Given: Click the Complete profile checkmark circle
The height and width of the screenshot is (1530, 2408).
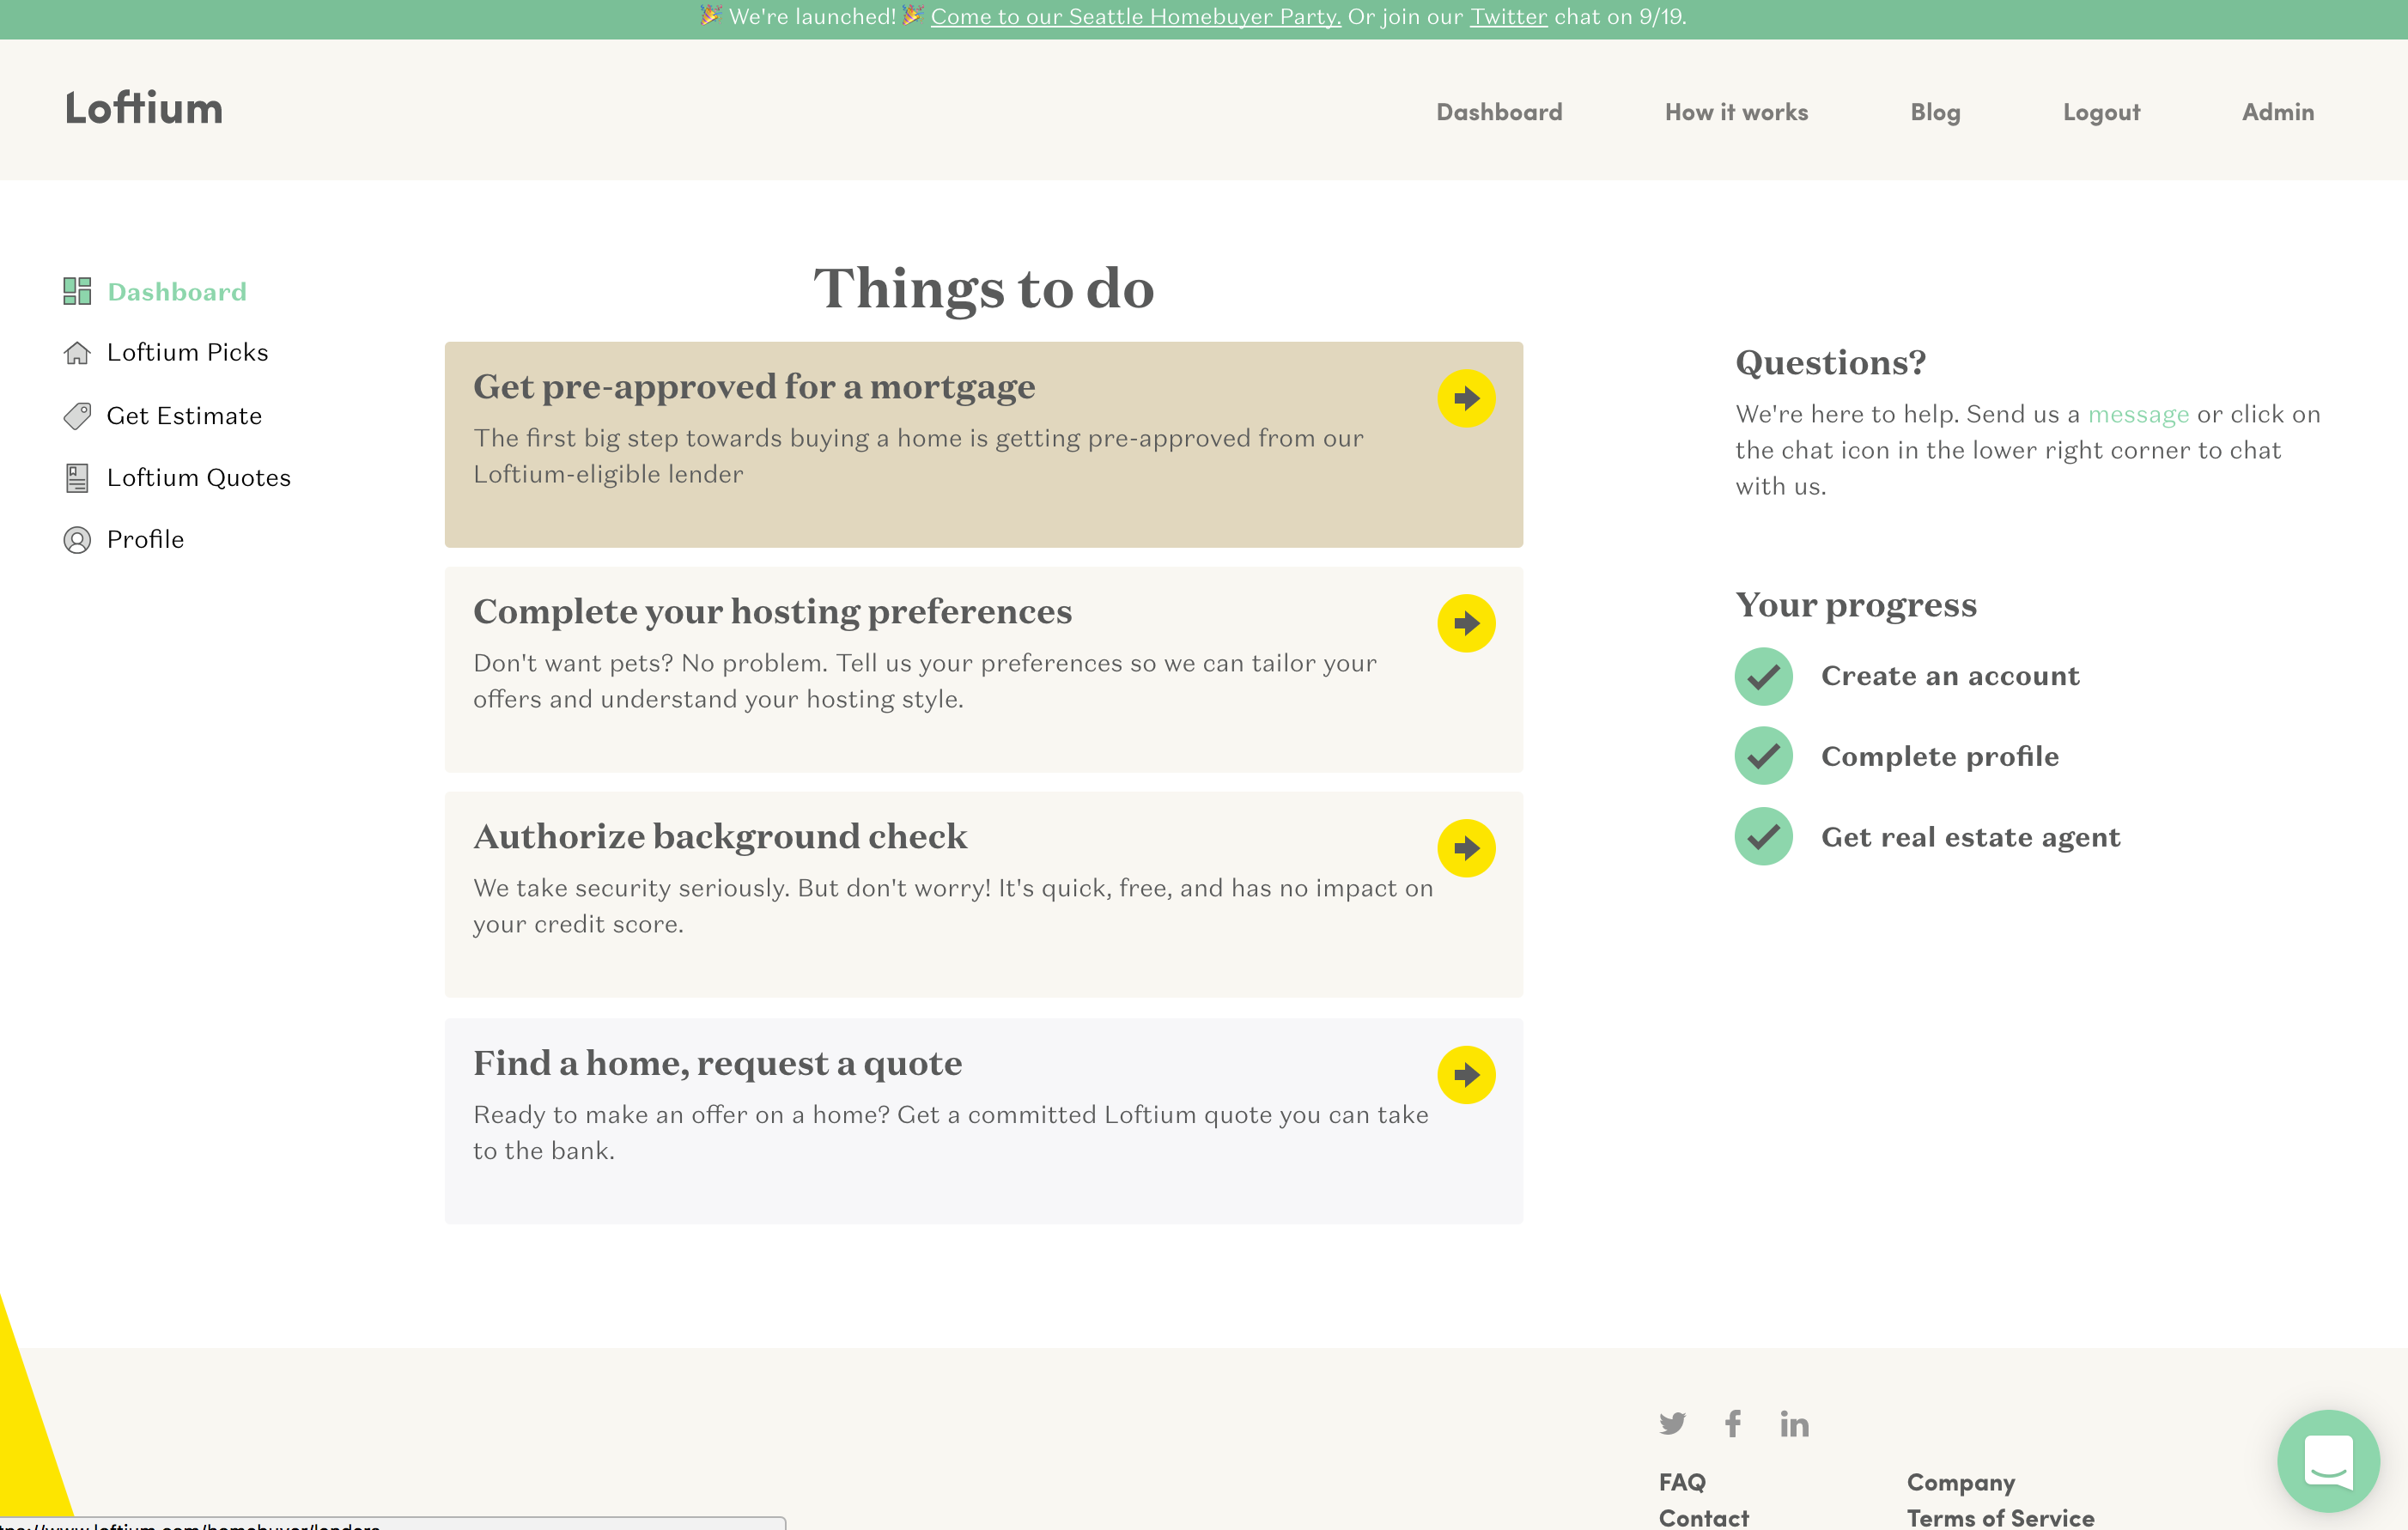Looking at the screenshot, I should [x=1763, y=757].
